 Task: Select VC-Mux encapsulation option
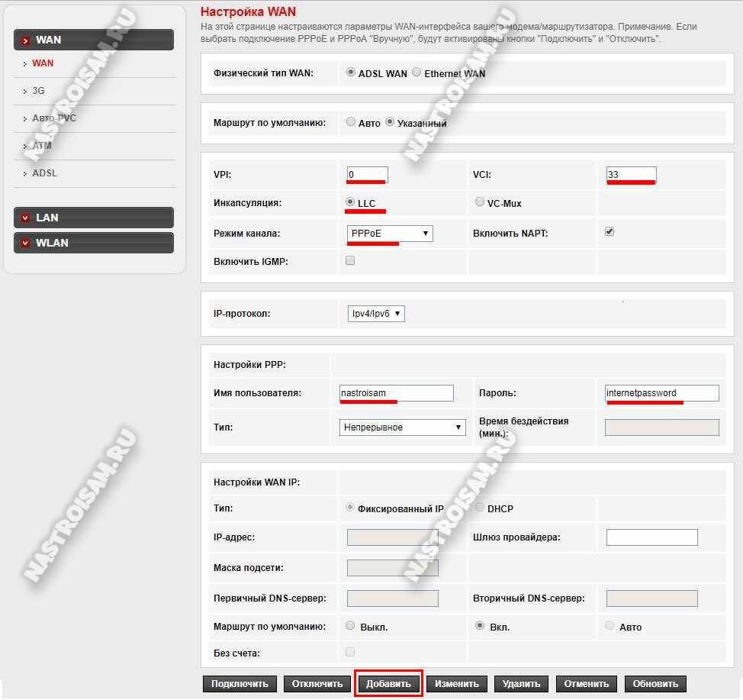[x=479, y=202]
